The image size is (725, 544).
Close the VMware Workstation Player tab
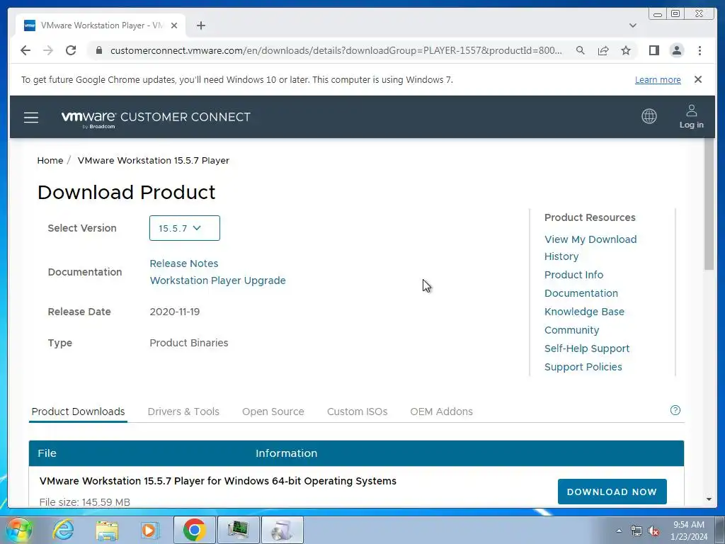pos(174,25)
